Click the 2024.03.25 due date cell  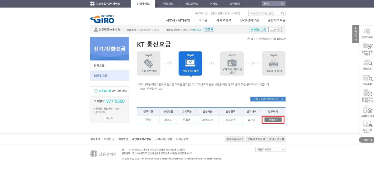click(x=207, y=120)
